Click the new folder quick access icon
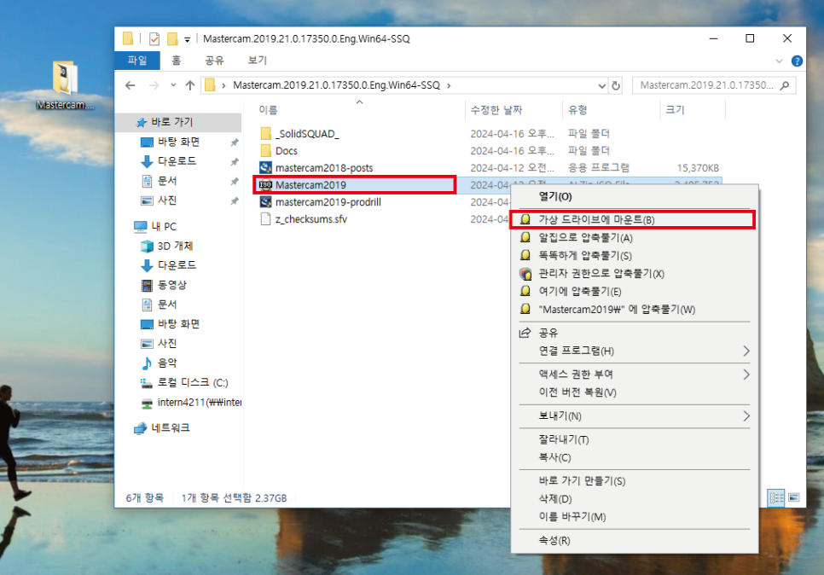Screen dimensions: 824x575 [172, 39]
